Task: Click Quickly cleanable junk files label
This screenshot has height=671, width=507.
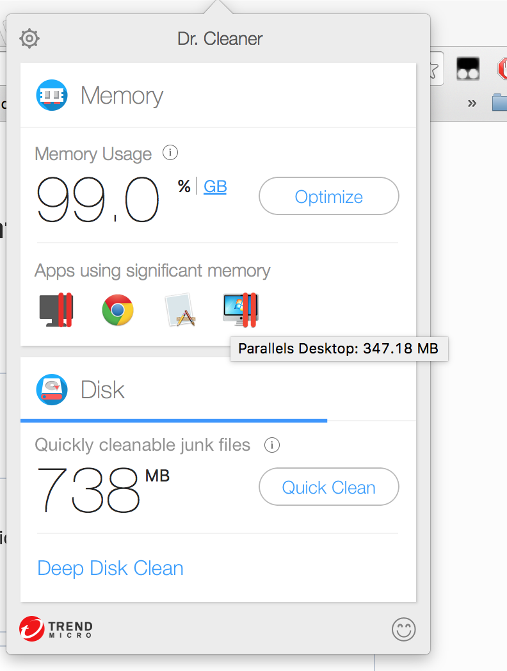Action: coord(143,445)
